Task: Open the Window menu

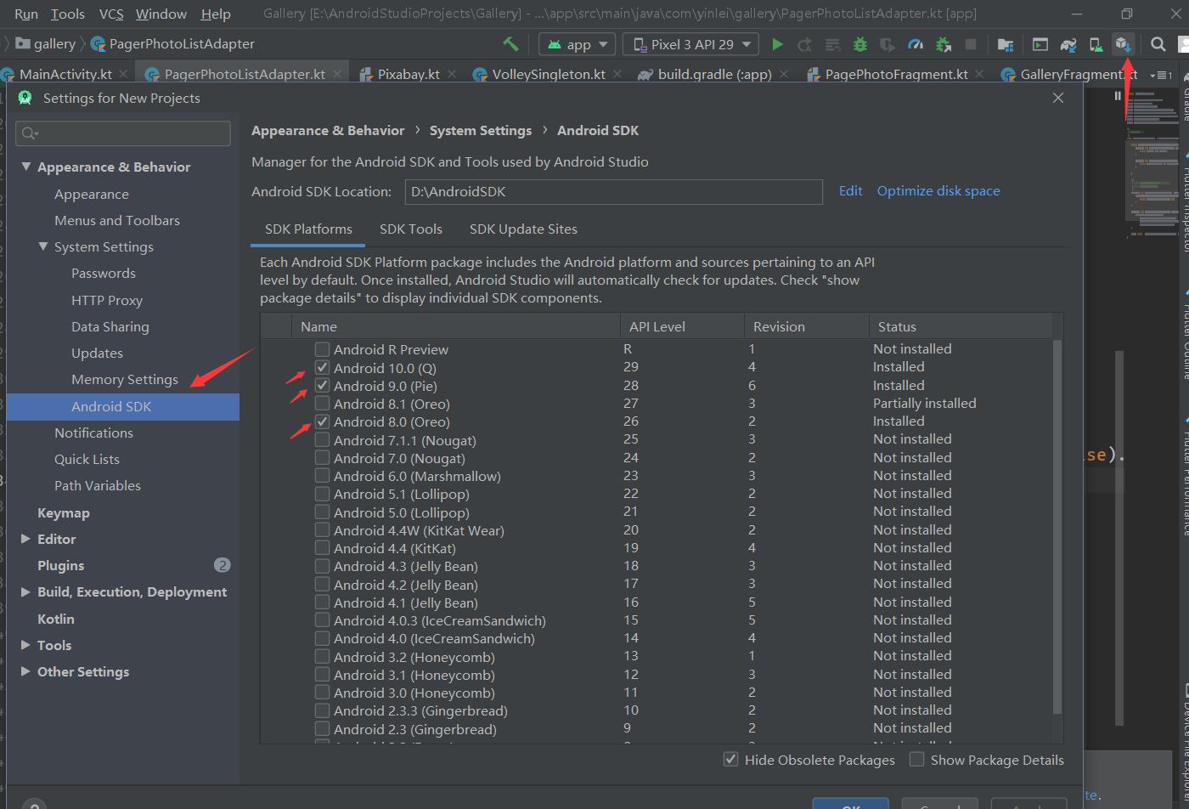Action: click(x=161, y=14)
